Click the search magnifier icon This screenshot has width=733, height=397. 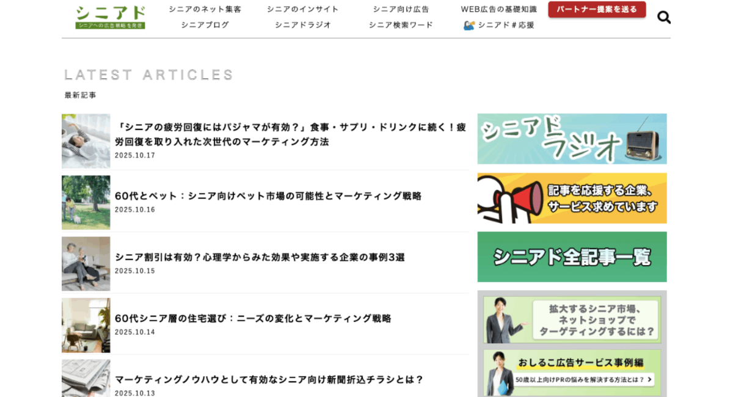click(x=663, y=17)
